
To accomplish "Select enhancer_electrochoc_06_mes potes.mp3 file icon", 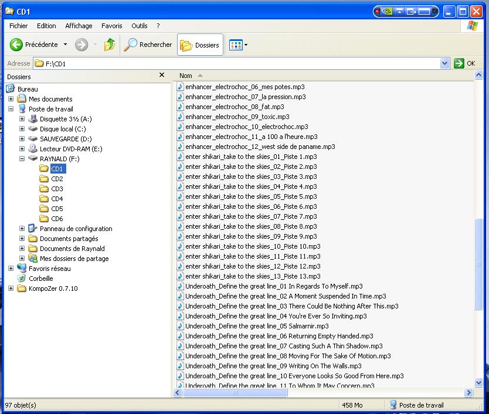I will (x=180, y=87).
